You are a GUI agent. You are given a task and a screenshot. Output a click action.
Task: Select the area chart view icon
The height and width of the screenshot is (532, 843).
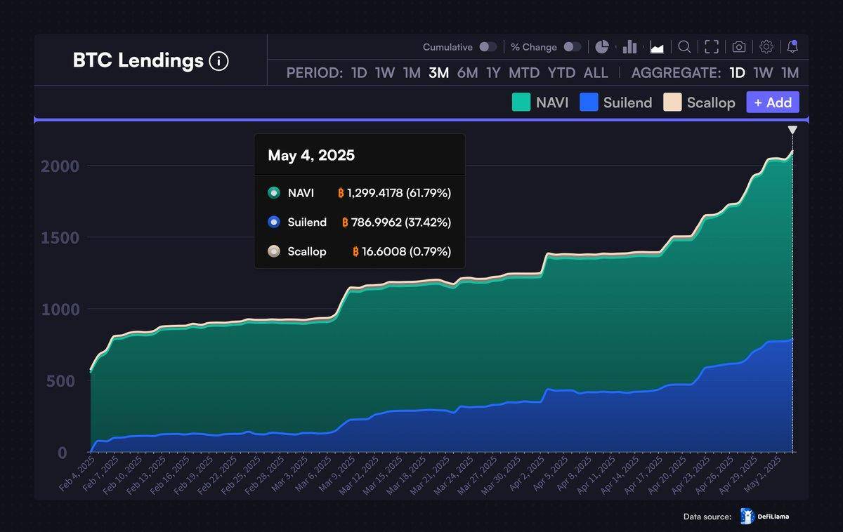point(658,47)
